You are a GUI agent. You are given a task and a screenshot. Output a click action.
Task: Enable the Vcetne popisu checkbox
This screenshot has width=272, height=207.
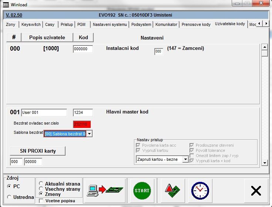click(41, 201)
